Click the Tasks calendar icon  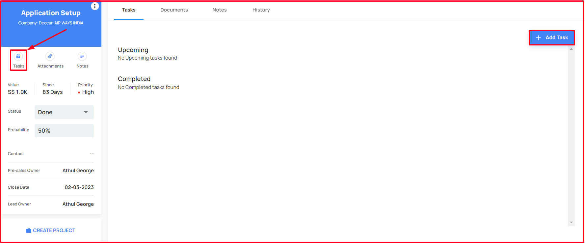[x=18, y=56]
